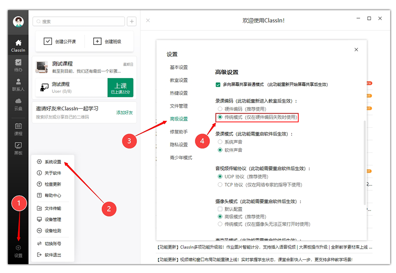This screenshot has height=273, width=396.
Task: Click the 邀请好友来ClassIn一起学习 card title
Action: point(67,108)
